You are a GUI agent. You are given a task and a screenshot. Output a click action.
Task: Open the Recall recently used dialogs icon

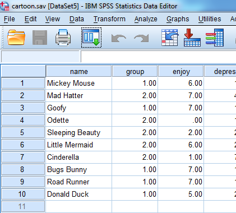click(x=91, y=38)
